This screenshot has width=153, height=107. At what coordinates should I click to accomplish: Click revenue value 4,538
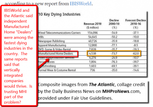click(93, 54)
